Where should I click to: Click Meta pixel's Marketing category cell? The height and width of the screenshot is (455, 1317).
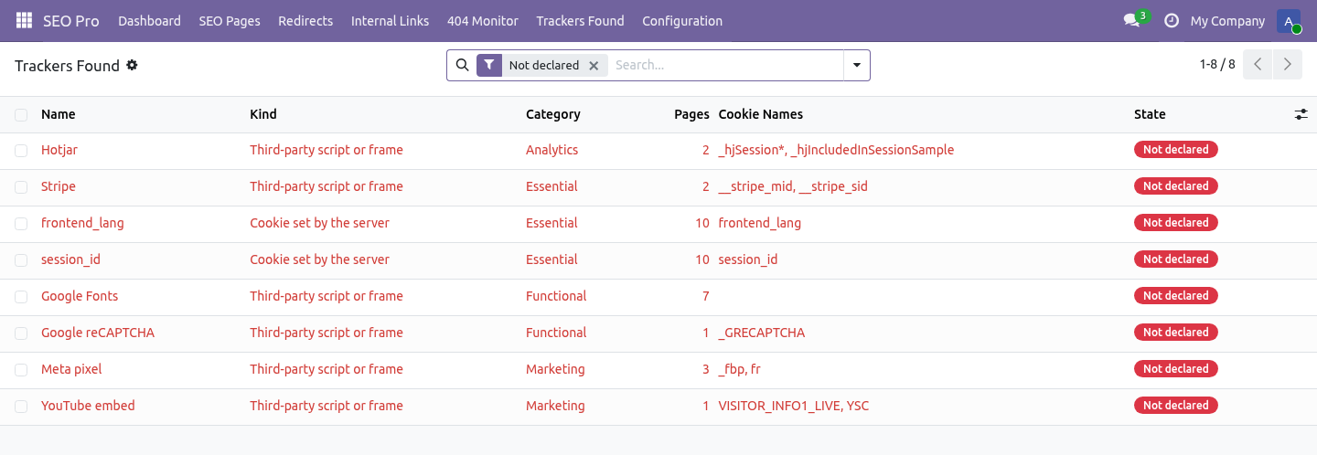tap(555, 369)
